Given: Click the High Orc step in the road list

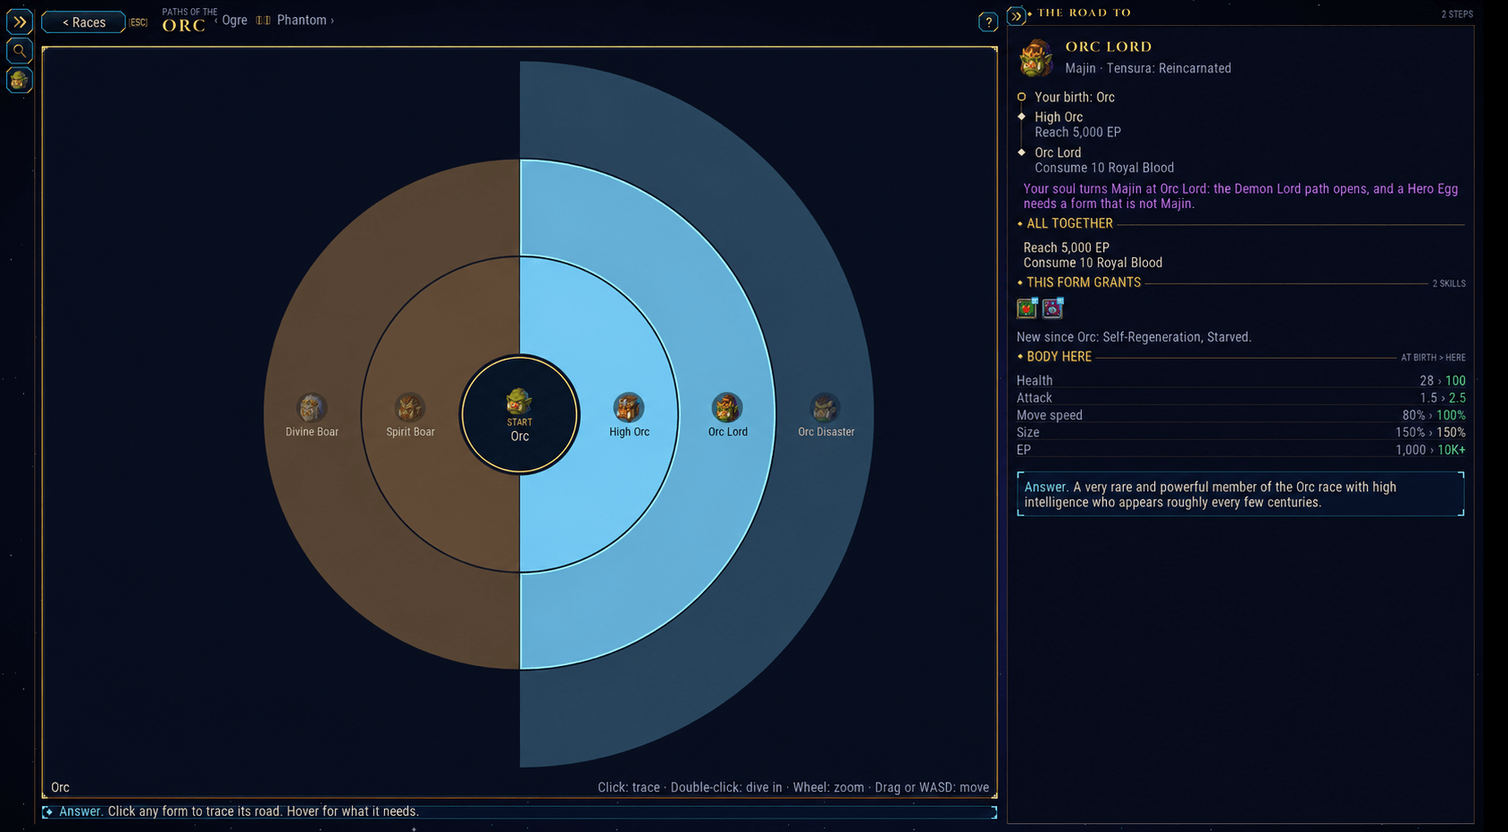Looking at the screenshot, I should (x=1059, y=117).
